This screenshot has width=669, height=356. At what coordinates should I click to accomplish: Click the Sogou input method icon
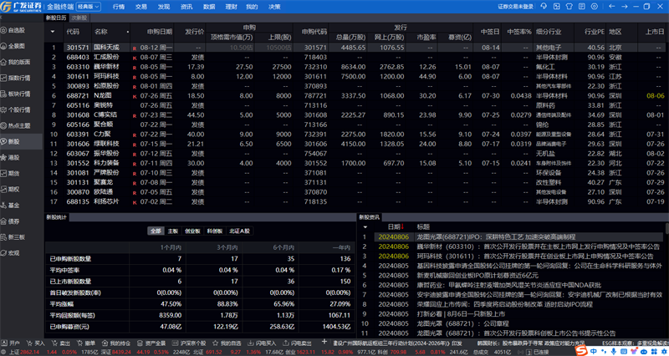click(x=582, y=351)
